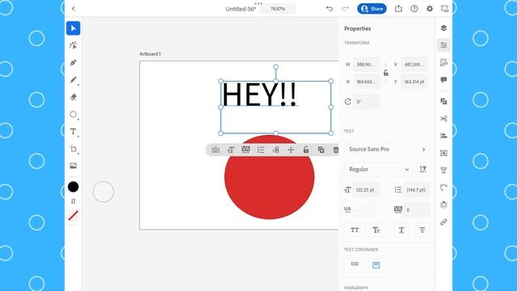Select the Direct Selection tool
517x291 pixels.
coord(74,45)
